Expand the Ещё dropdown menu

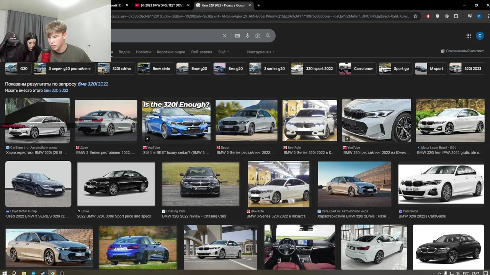click(224, 52)
